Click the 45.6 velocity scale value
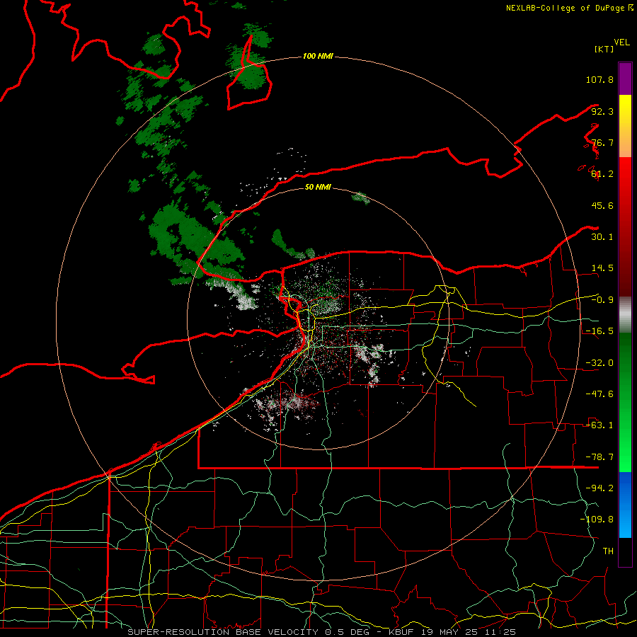The image size is (637, 637). click(x=602, y=205)
